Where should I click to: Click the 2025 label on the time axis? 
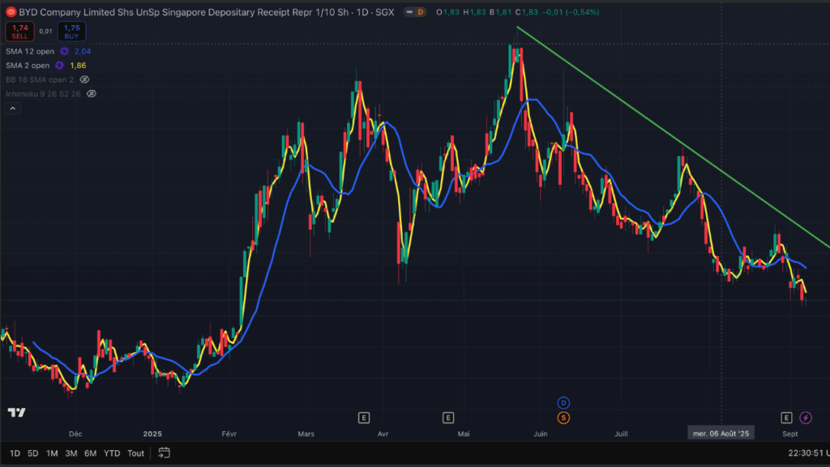point(152,434)
